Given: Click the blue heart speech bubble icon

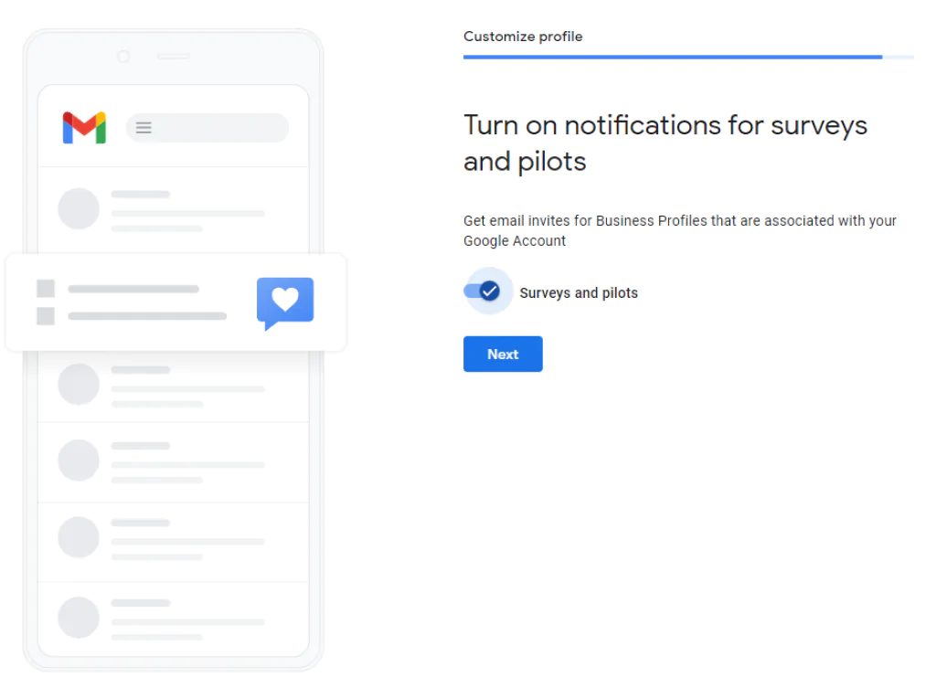Looking at the screenshot, I should tap(285, 302).
